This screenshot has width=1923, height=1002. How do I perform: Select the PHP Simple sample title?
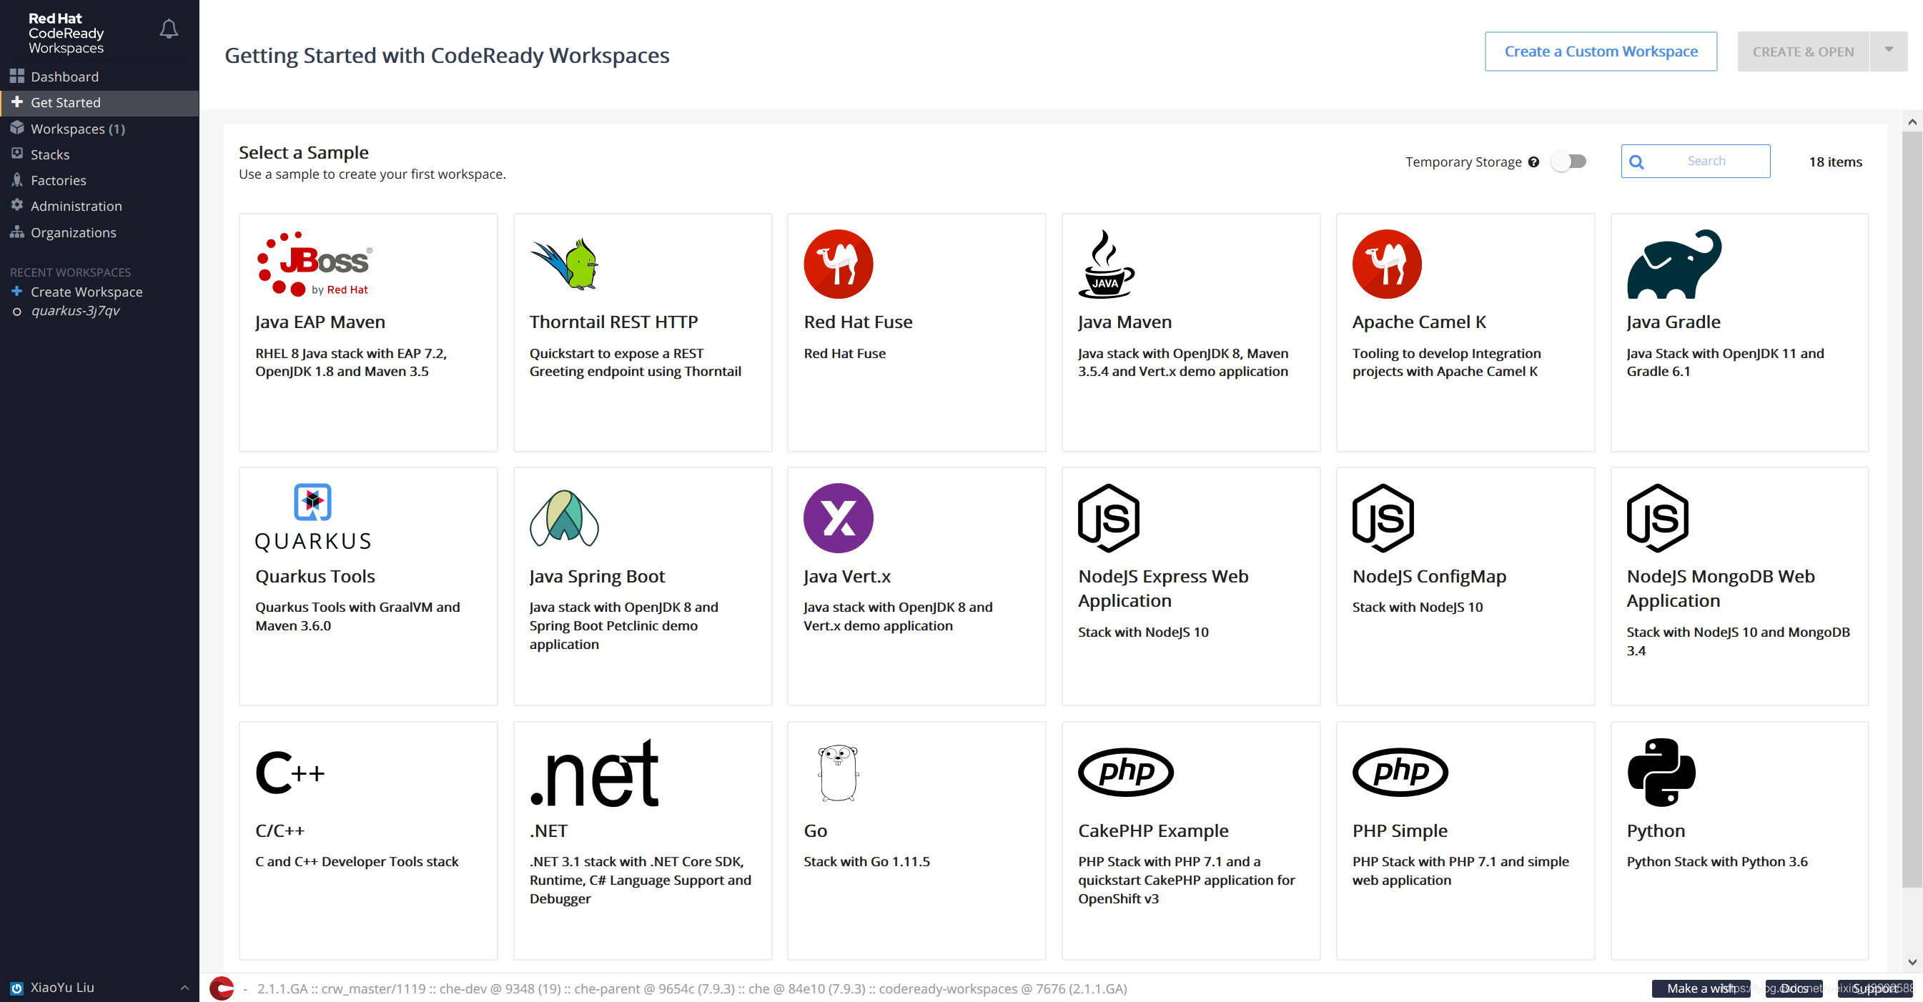pos(1399,830)
